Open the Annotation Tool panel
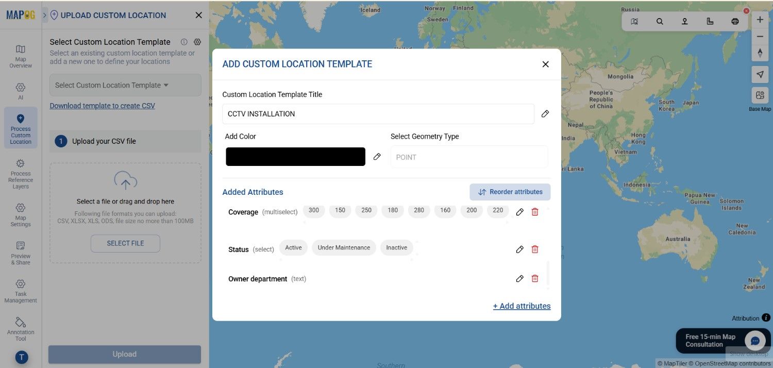The image size is (773, 368). 20,328
